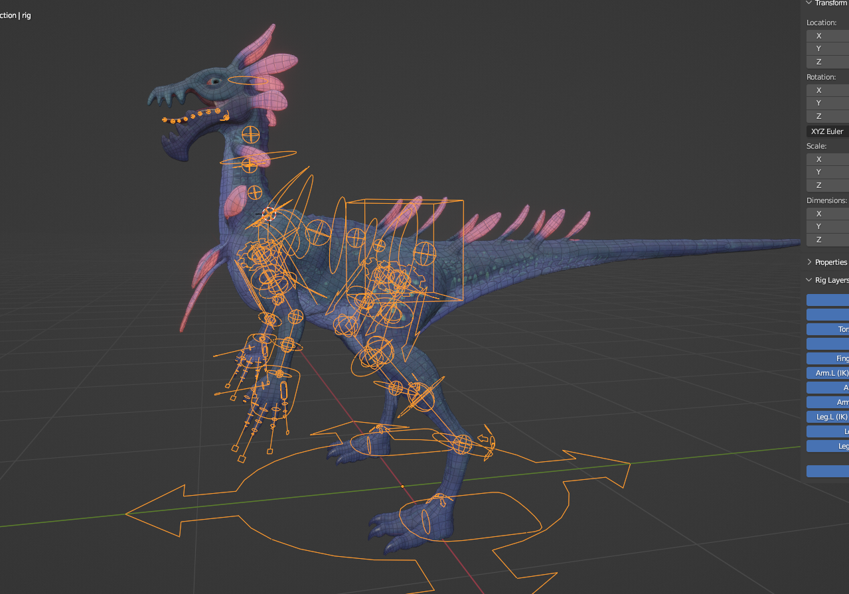849x594 pixels.
Task: Toggle the Leg.L (IK) rig layer
Action: (x=828, y=417)
